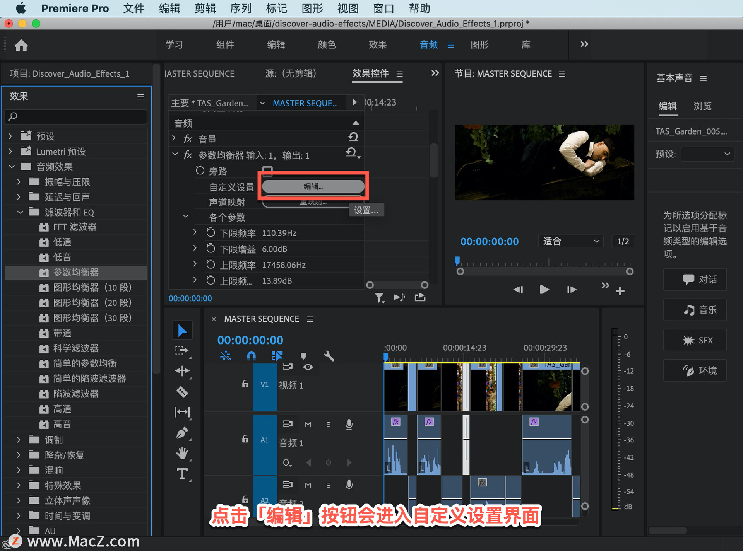The height and width of the screenshot is (551, 743).
Task: Toggle track lock on 视频 1
Action: pos(245,384)
